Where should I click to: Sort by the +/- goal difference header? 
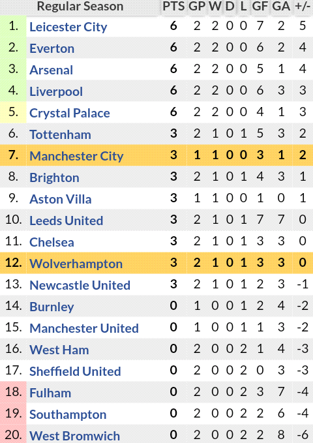(303, 7)
